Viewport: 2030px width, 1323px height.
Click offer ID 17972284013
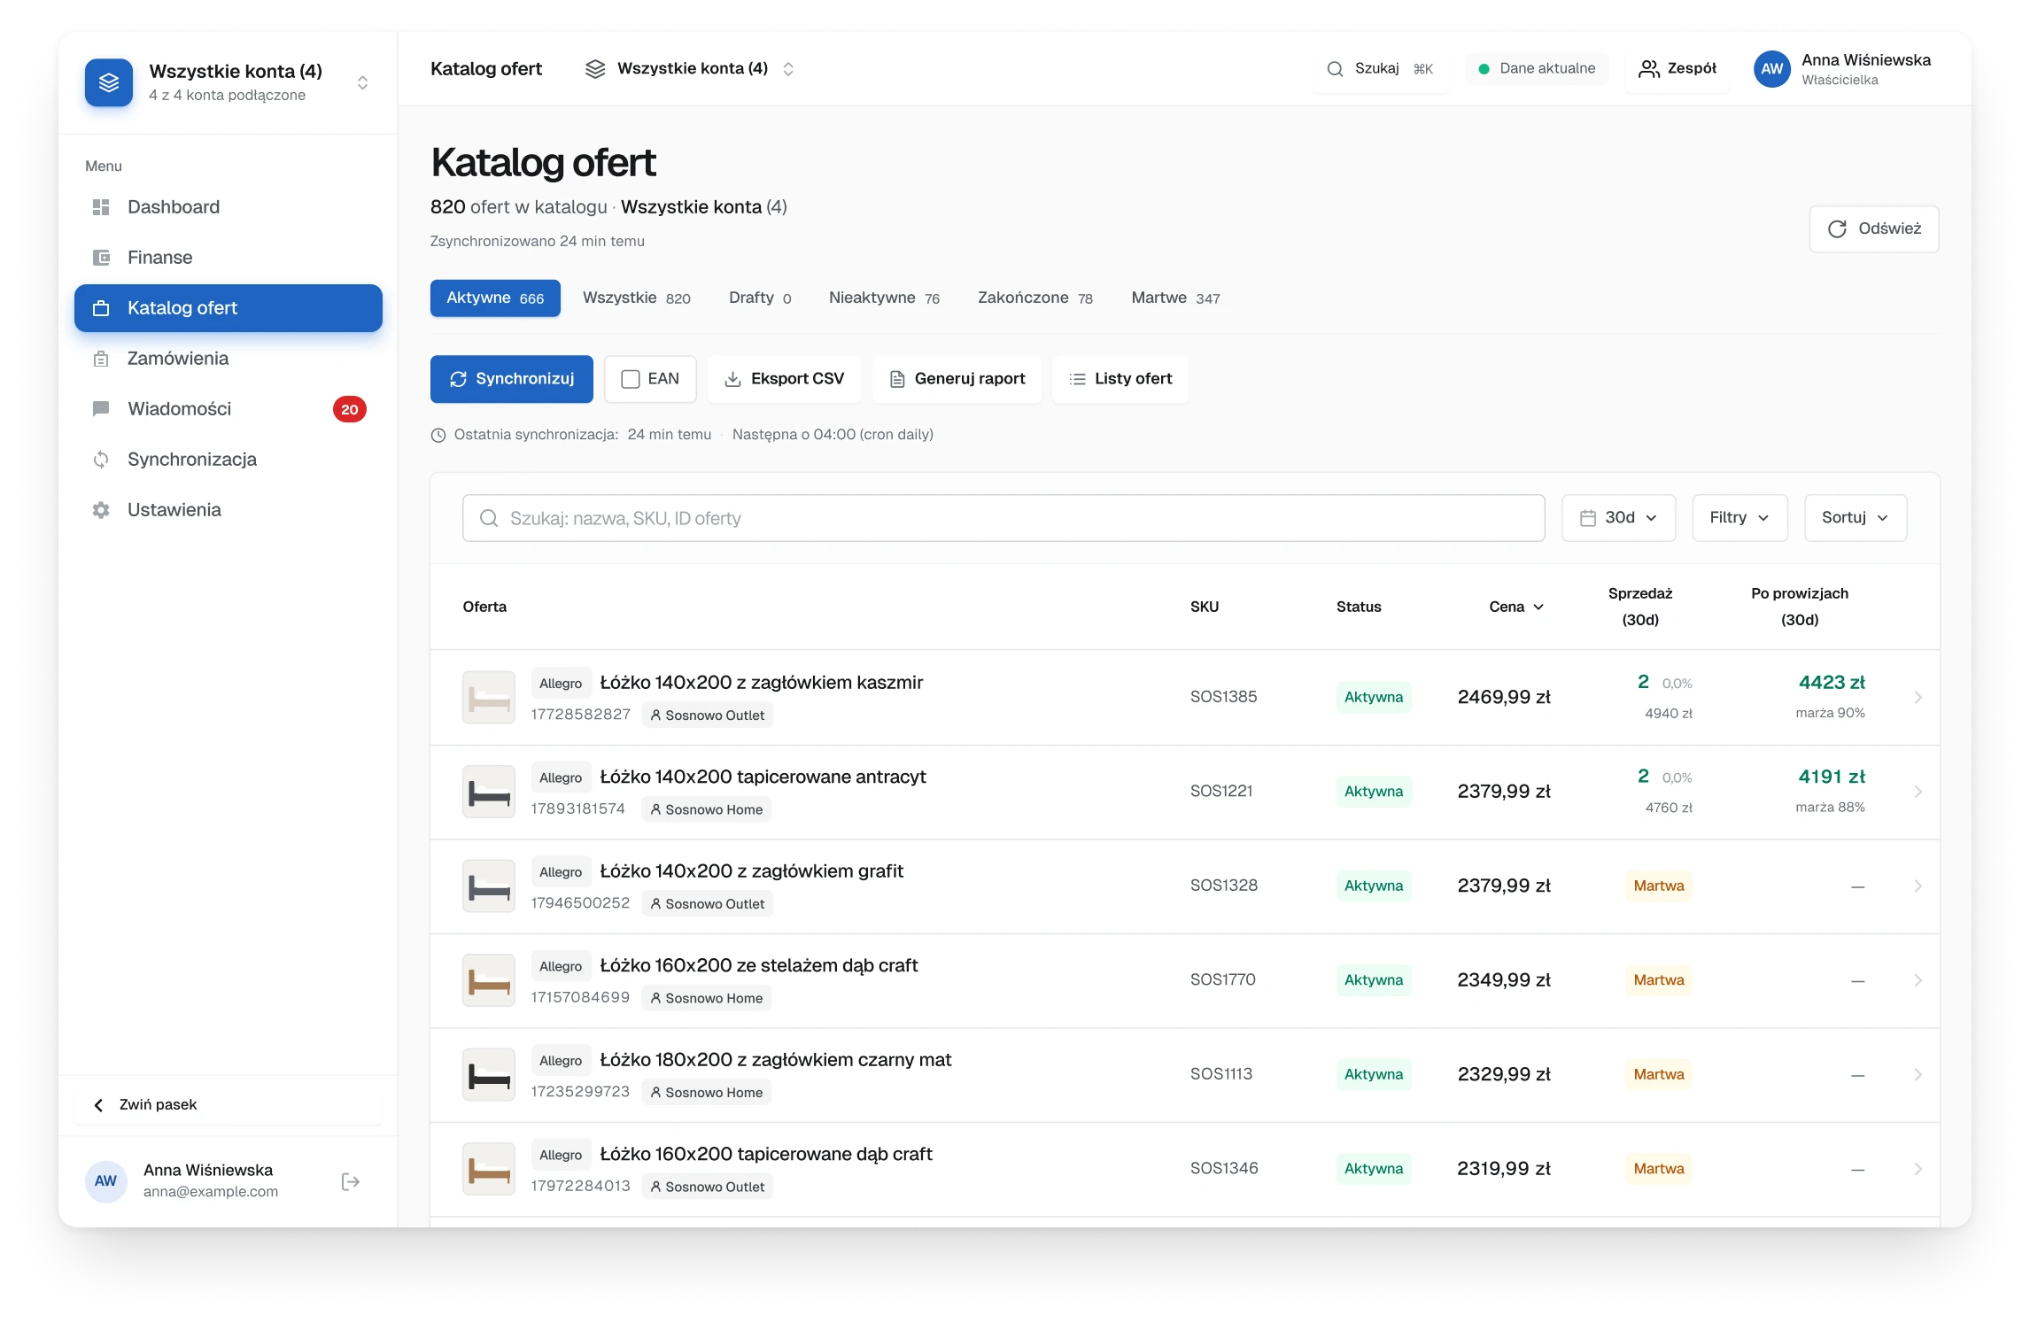pos(580,1186)
